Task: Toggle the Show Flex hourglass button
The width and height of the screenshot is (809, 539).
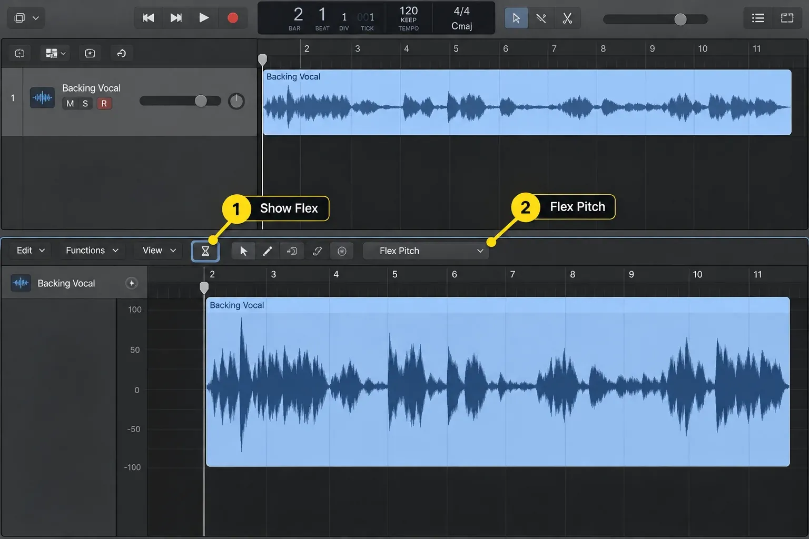Action: point(205,251)
